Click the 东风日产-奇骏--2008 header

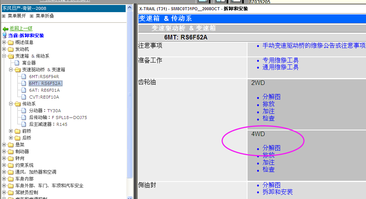pos(64,8)
